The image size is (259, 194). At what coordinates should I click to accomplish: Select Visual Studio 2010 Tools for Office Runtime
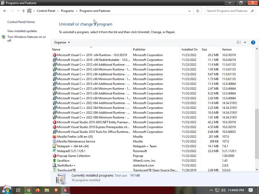152,132
